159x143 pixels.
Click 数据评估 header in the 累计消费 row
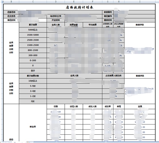click(x=140, y=25)
